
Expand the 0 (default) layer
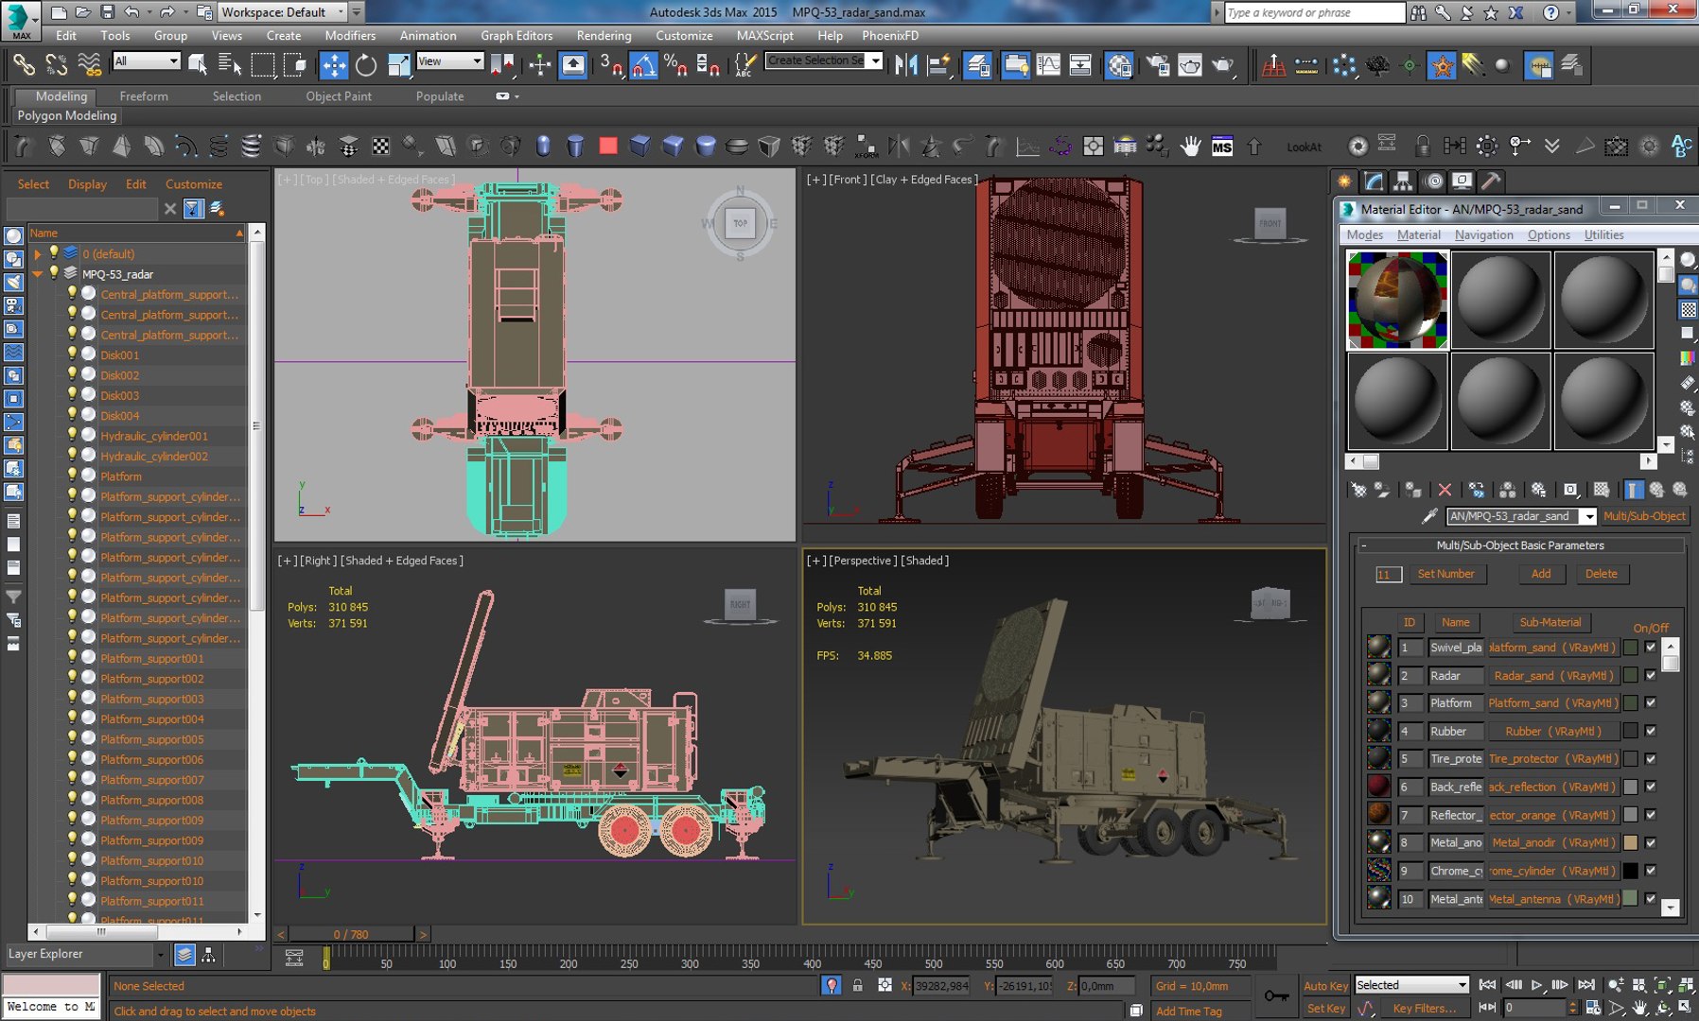point(37,253)
